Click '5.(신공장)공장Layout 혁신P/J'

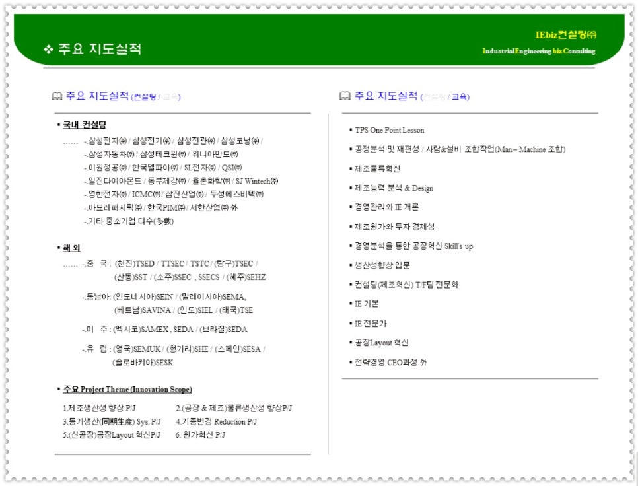pyautogui.click(x=112, y=434)
